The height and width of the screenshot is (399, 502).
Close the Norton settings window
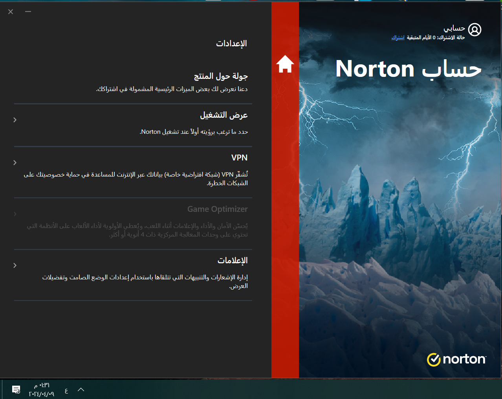point(11,12)
